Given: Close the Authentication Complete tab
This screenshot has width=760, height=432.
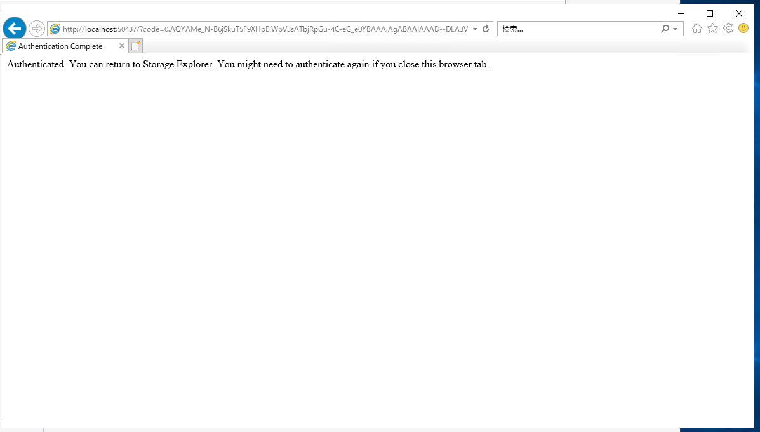Looking at the screenshot, I should (122, 46).
